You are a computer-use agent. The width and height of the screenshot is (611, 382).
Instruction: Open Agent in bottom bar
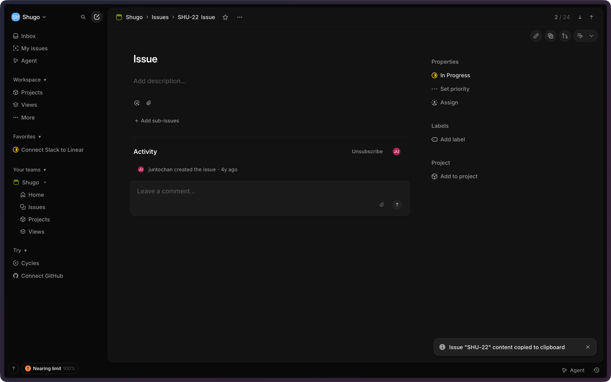click(x=573, y=370)
